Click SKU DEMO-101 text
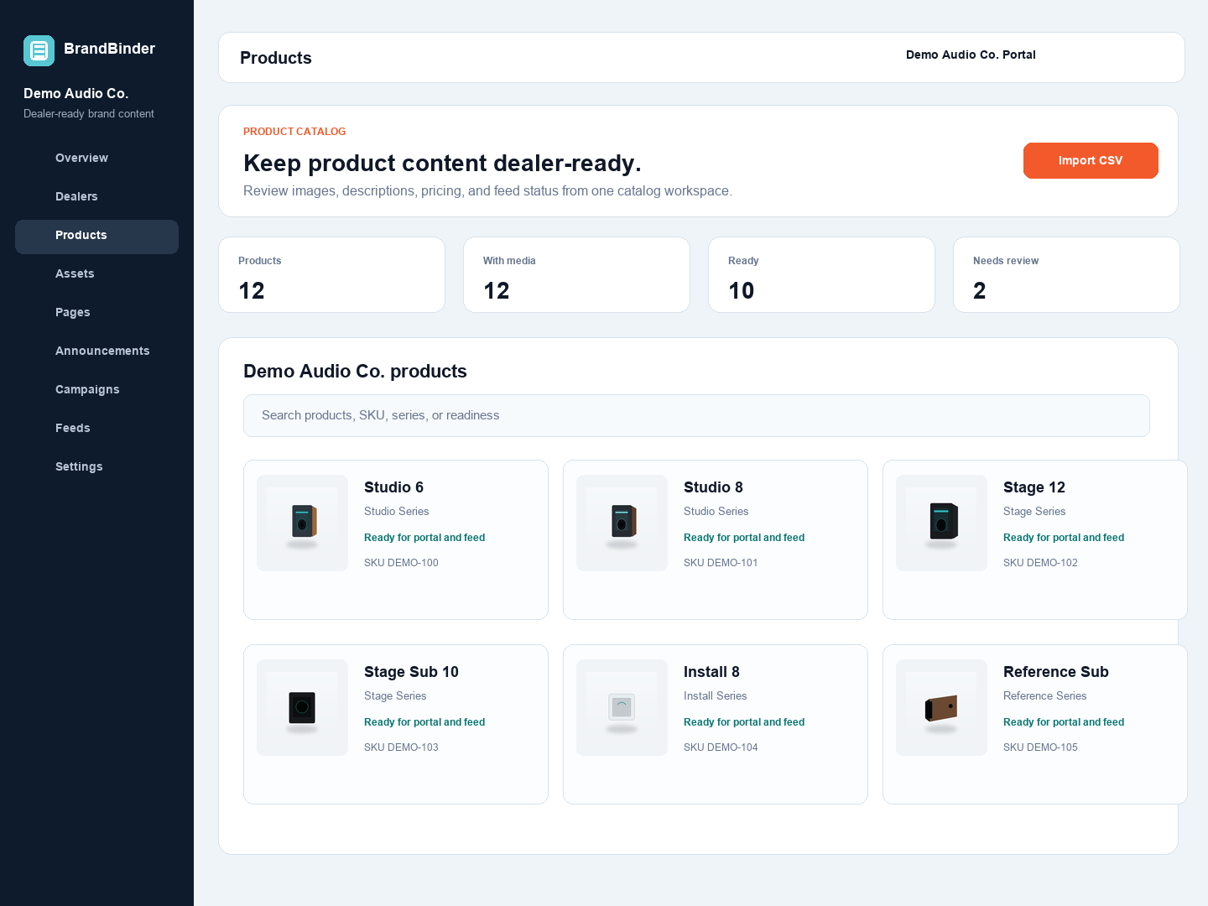Image resolution: width=1208 pixels, height=906 pixels. tap(721, 563)
